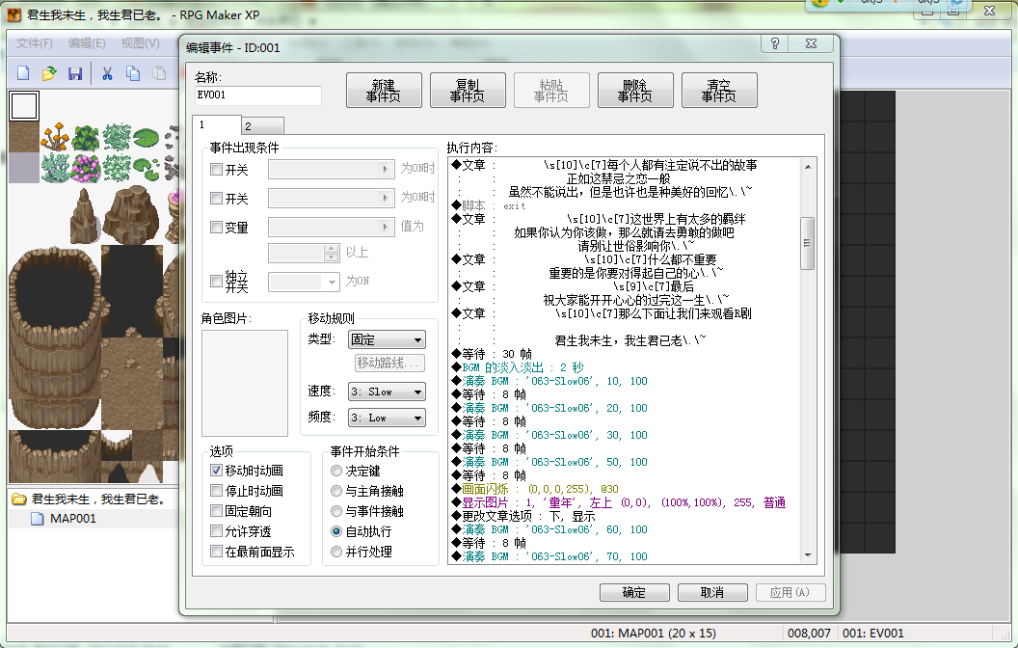Open the 速度 speed dropdown
Screen dimensions: 1018x648
point(387,391)
